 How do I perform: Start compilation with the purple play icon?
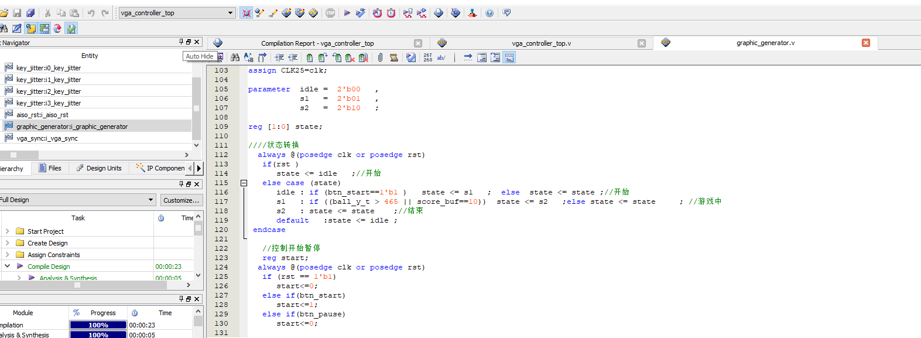tap(347, 13)
